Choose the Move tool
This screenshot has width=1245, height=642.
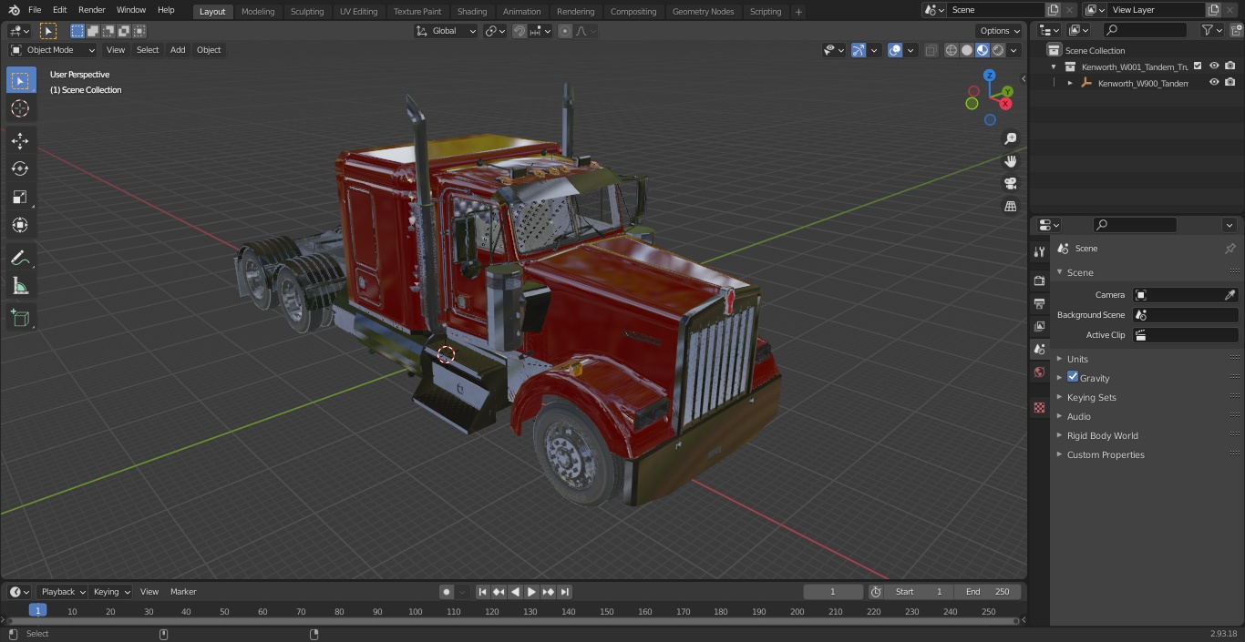click(20, 141)
